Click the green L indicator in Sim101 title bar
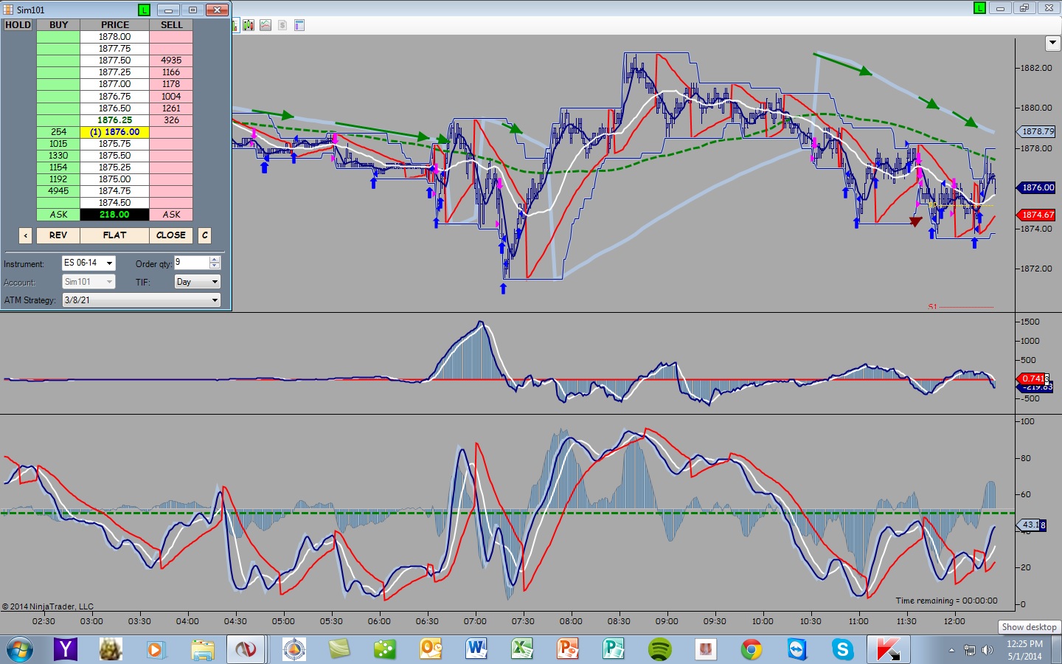Screen dimensions: 1062x664 click(x=144, y=10)
